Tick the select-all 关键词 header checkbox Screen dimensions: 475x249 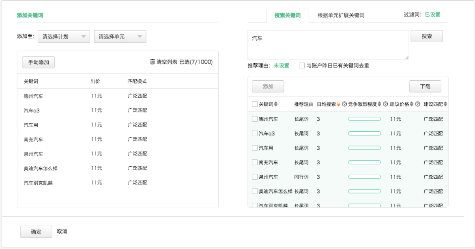[255, 104]
